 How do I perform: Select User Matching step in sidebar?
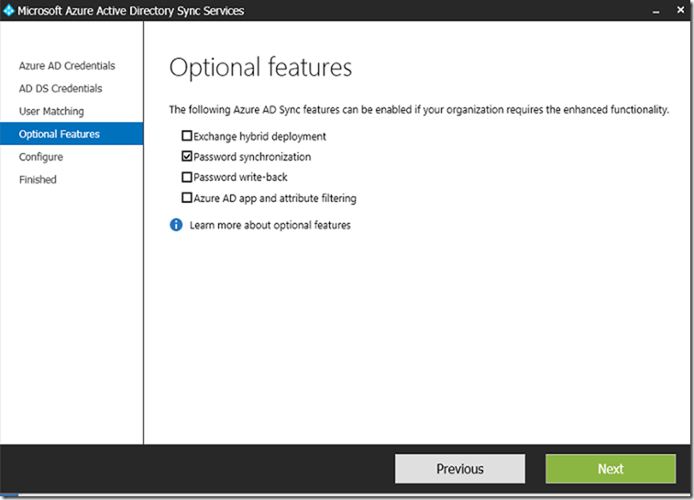tap(51, 111)
